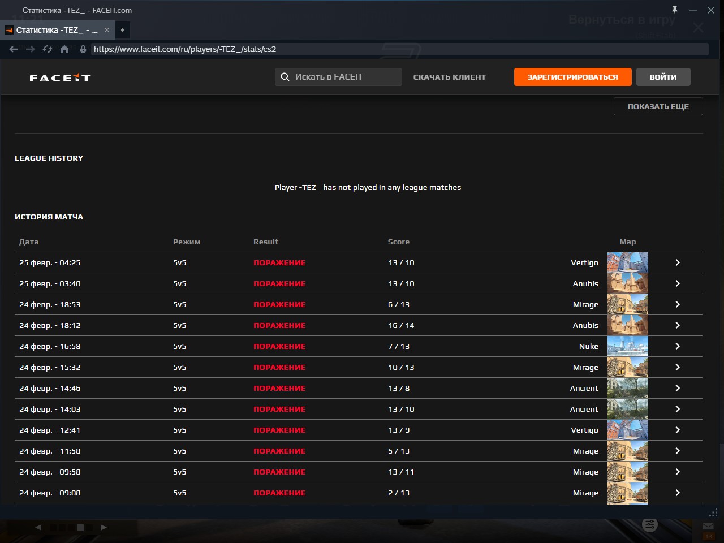Expand the 24 февр. 09:08 match
724x543 pixels.
click(678, 493)
